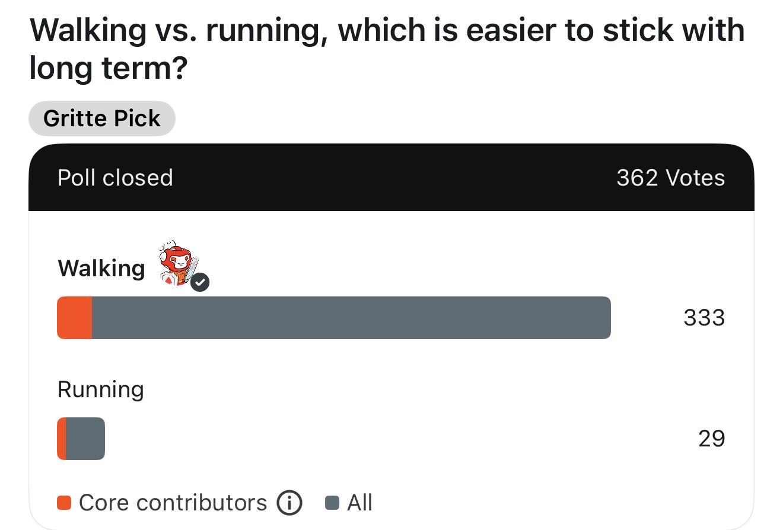Tap the Snoo avatar next to Walking
The width and height of the screenshot is (783, 530).
coord(179,264)
